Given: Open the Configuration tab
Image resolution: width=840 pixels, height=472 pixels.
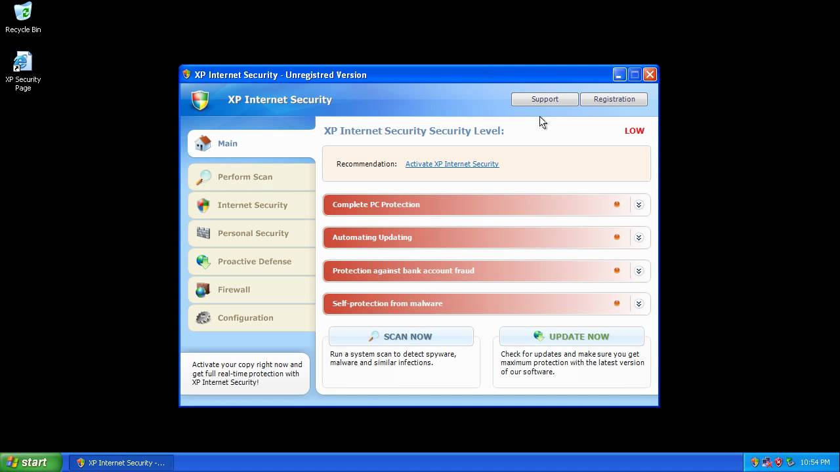Looking at the screenshot, I should point(252,318).
